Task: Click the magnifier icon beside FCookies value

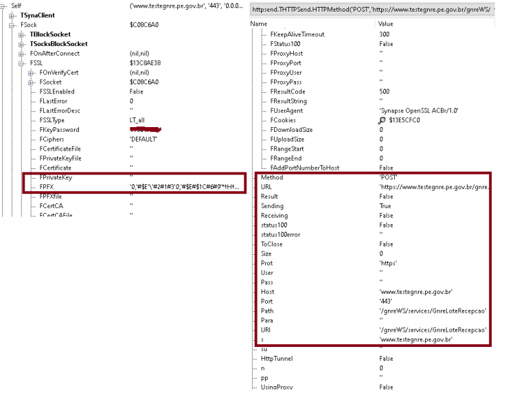Action: coord(381,120)
